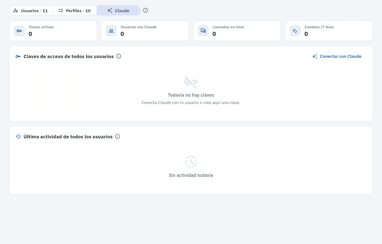
Task: Click dashed clock empty-state icon
Action: point(191,162)
